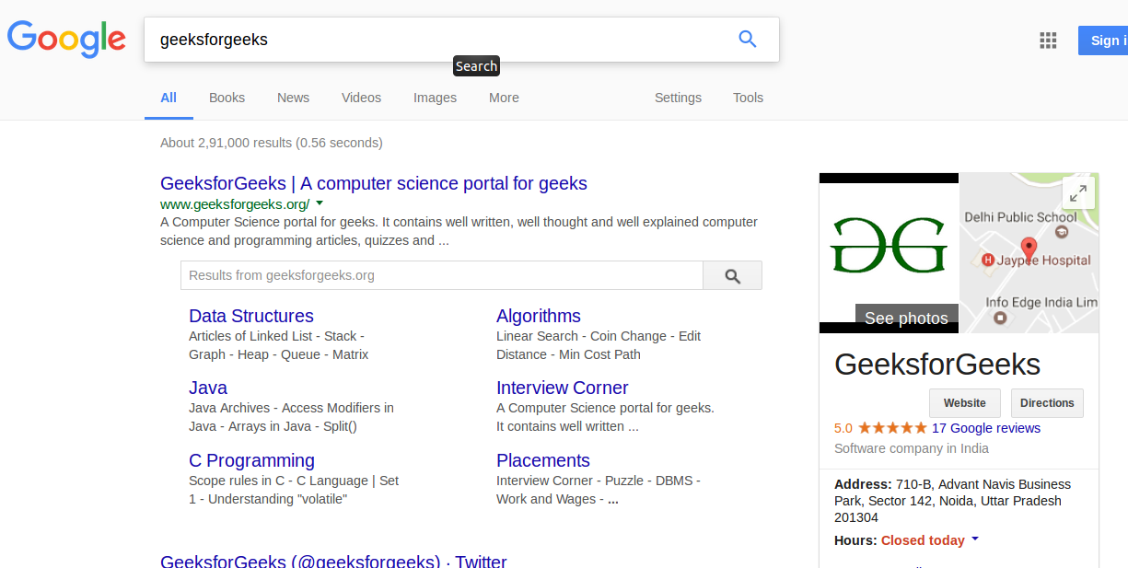This screenshot has height=568, width=1128.
Task: Click the red map location pin
Action: (1029, 248)
